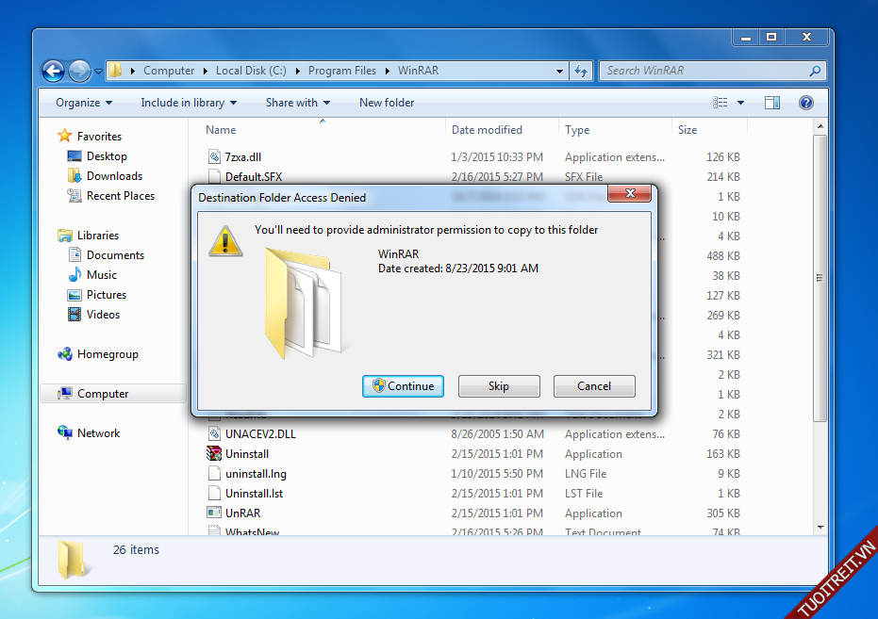Select Downloads in Favorites
The width and height of the screenshot is (878, 619).
114,175
